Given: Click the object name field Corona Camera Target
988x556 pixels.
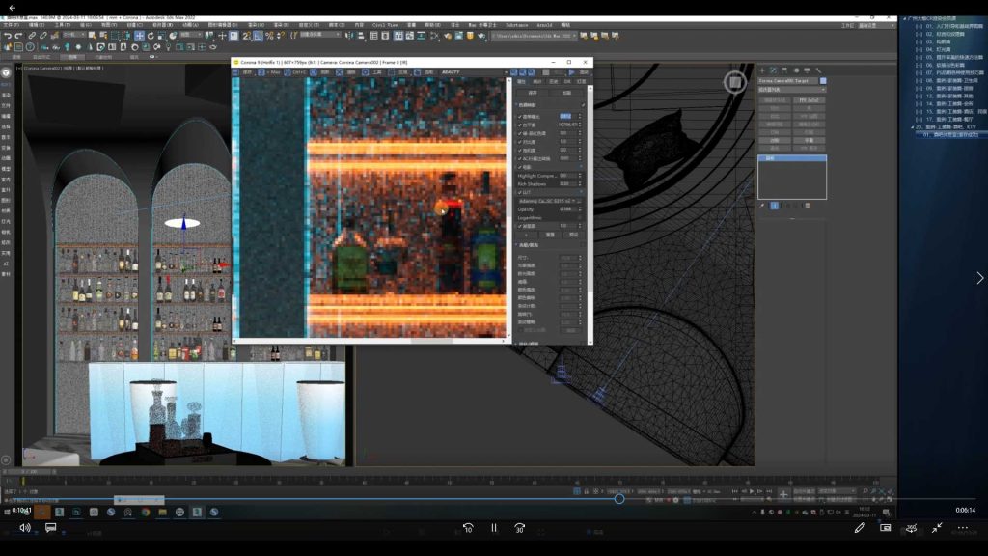Looking at the screenshot, I should [787, 81].
